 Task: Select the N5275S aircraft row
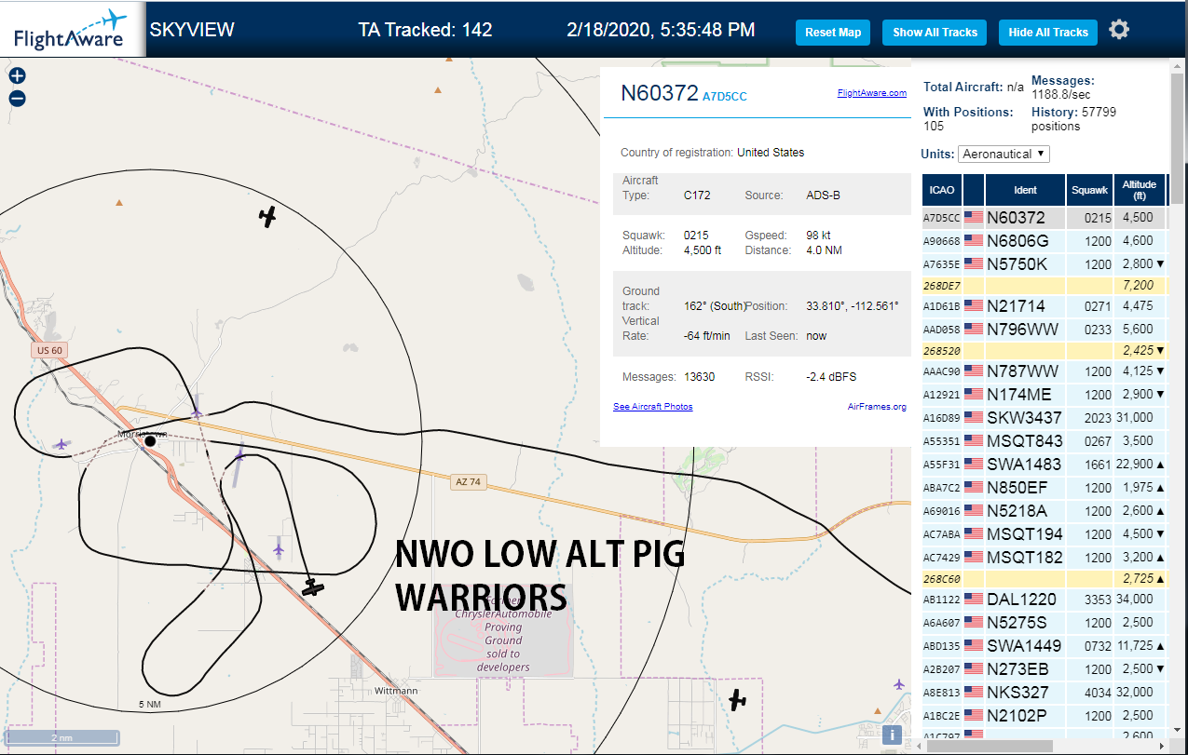click(x=1044, y=622)
